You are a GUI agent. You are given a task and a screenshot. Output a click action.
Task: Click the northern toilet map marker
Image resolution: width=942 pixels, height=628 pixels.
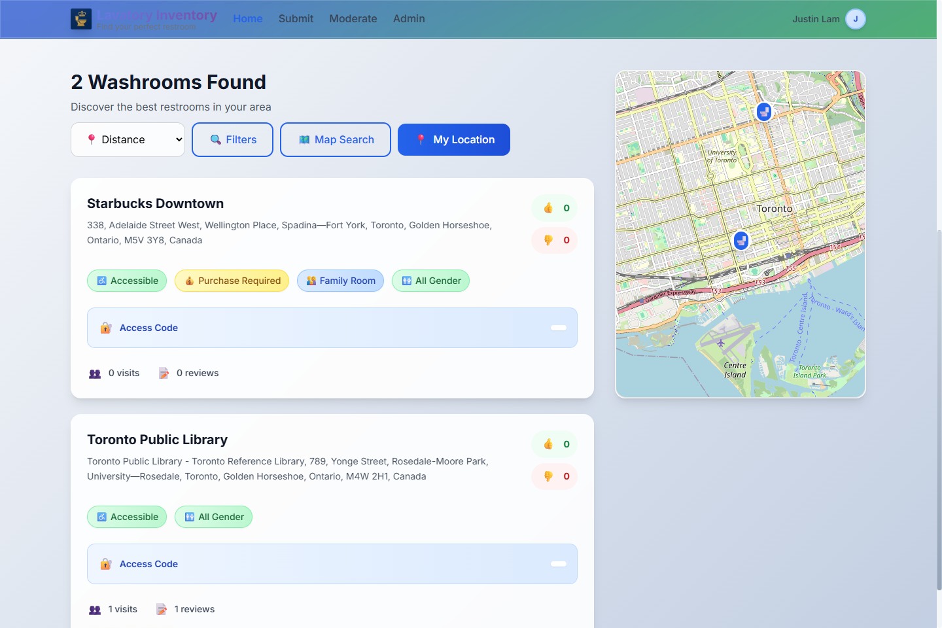[764, 112]
